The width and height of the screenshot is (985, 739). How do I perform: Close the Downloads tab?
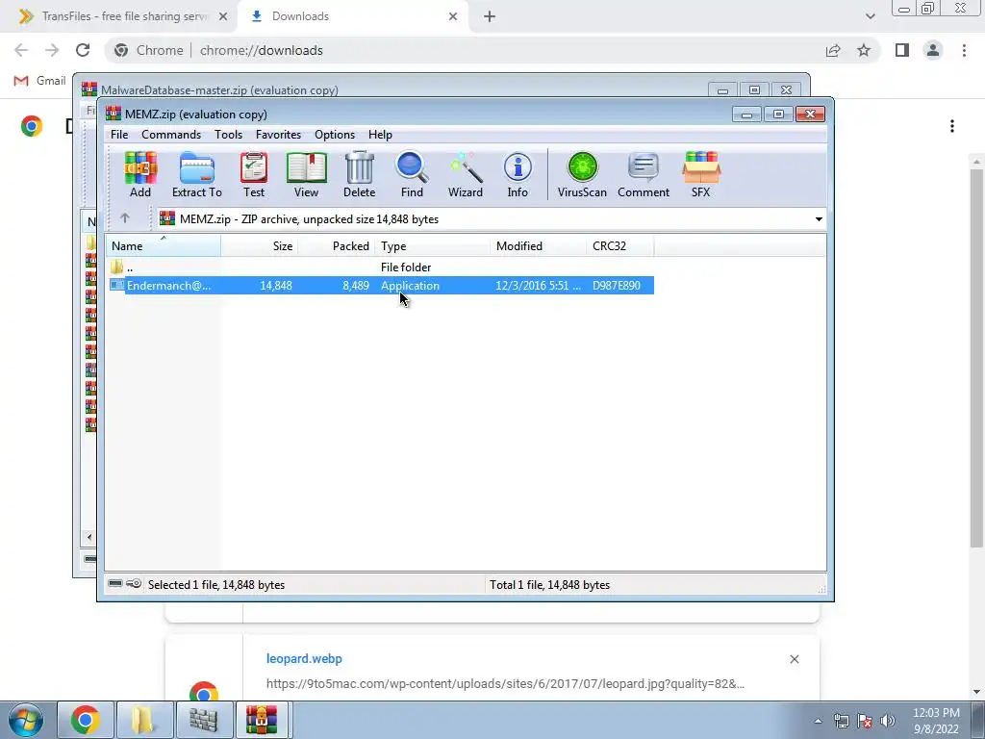[x=453, y=16]
